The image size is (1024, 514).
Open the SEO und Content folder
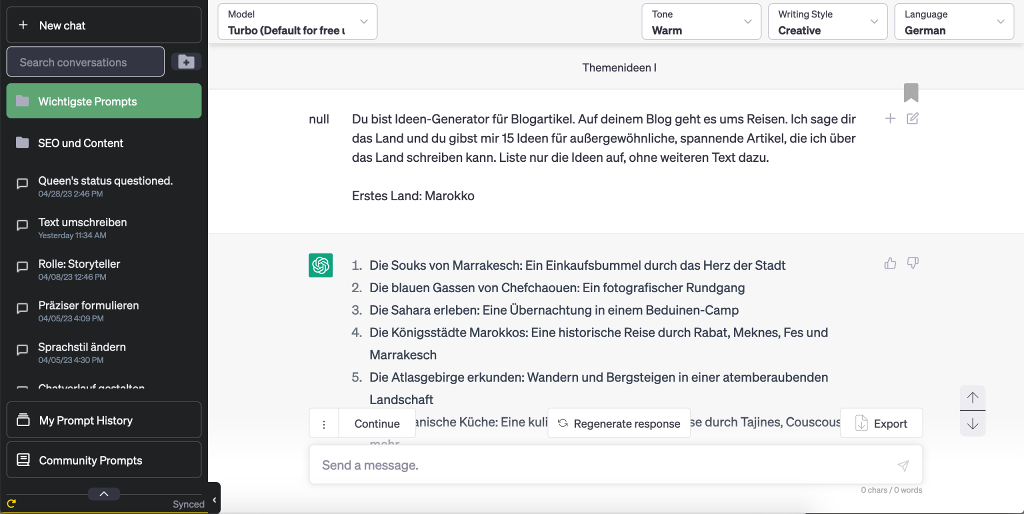[80, 143]
